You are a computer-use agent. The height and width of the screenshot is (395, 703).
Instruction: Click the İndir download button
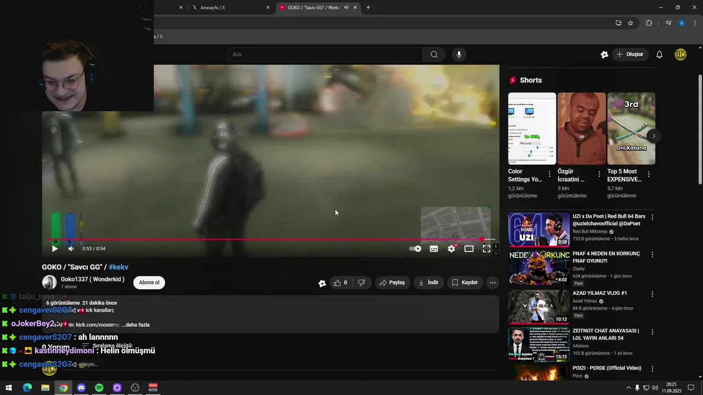428,283
